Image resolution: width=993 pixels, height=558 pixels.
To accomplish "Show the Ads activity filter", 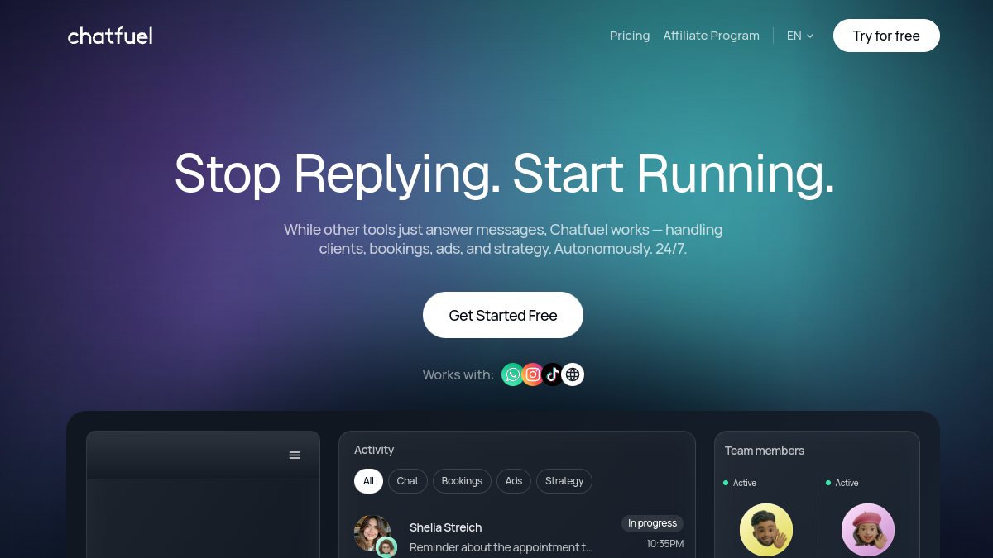I will (514, 481).
